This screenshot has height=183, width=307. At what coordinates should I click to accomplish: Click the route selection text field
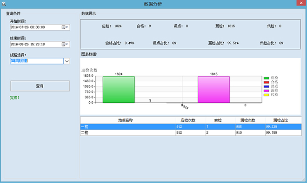(x=37, y=61)
